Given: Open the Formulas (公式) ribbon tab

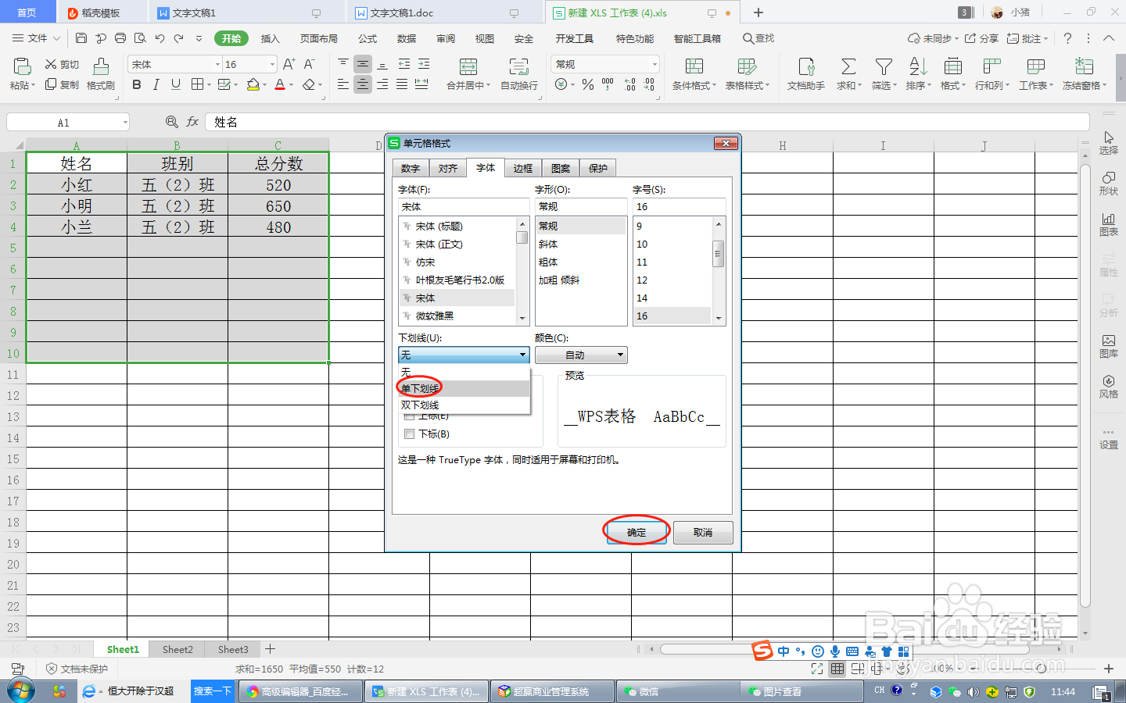Looking at the screenshot, I should (x=368, y=38).
